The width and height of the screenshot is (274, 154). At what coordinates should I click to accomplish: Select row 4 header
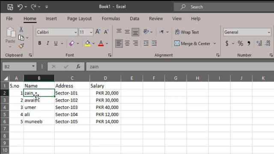click(x=5, y=107)
